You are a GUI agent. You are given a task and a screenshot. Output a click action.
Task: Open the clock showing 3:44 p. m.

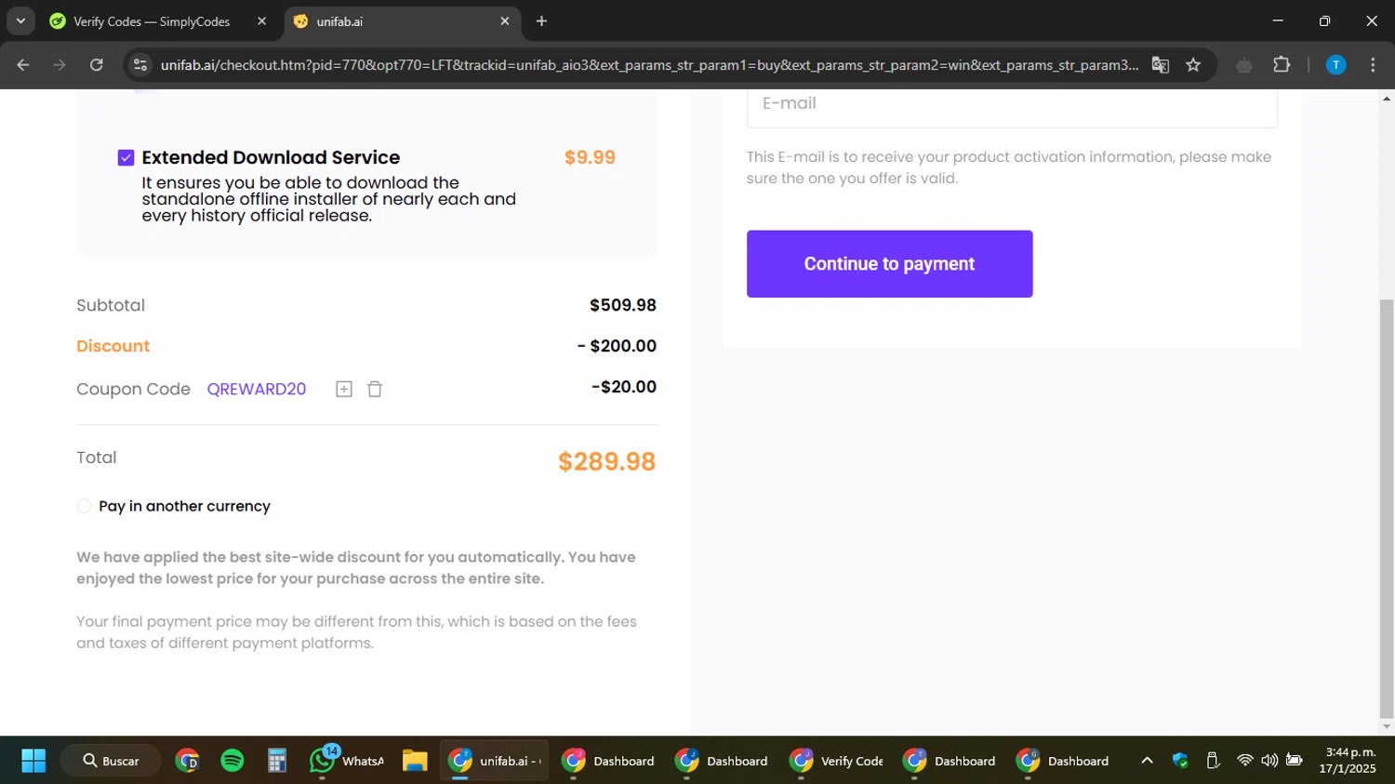click(1348, 761)
